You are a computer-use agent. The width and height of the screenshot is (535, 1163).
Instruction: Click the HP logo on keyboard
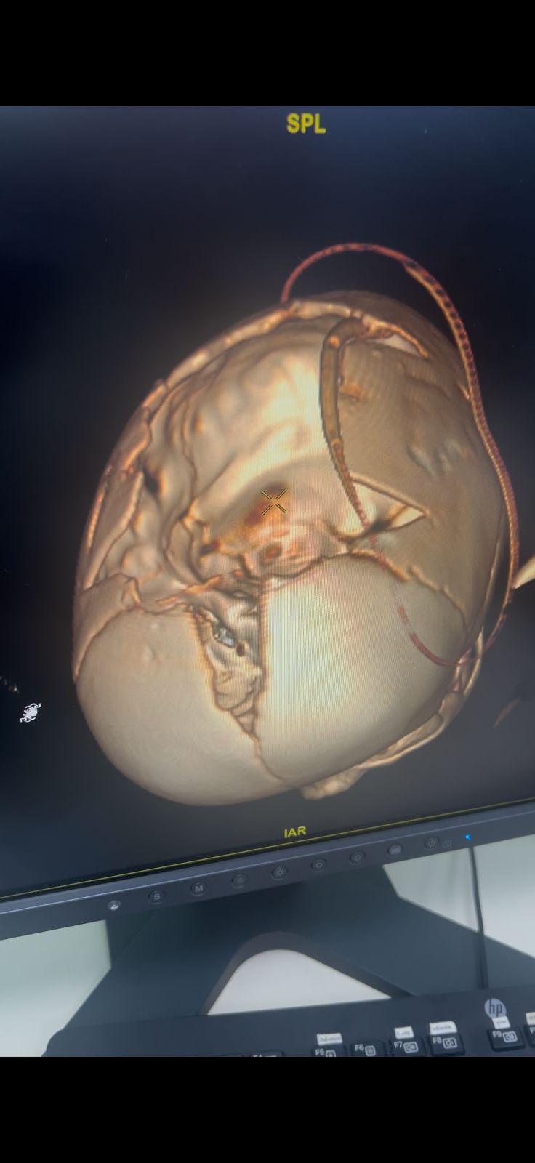point(496,1008)
